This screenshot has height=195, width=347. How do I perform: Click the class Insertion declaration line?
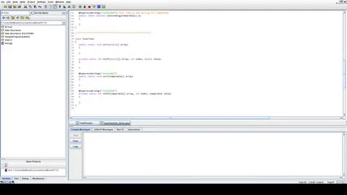(x=85, y=39)
